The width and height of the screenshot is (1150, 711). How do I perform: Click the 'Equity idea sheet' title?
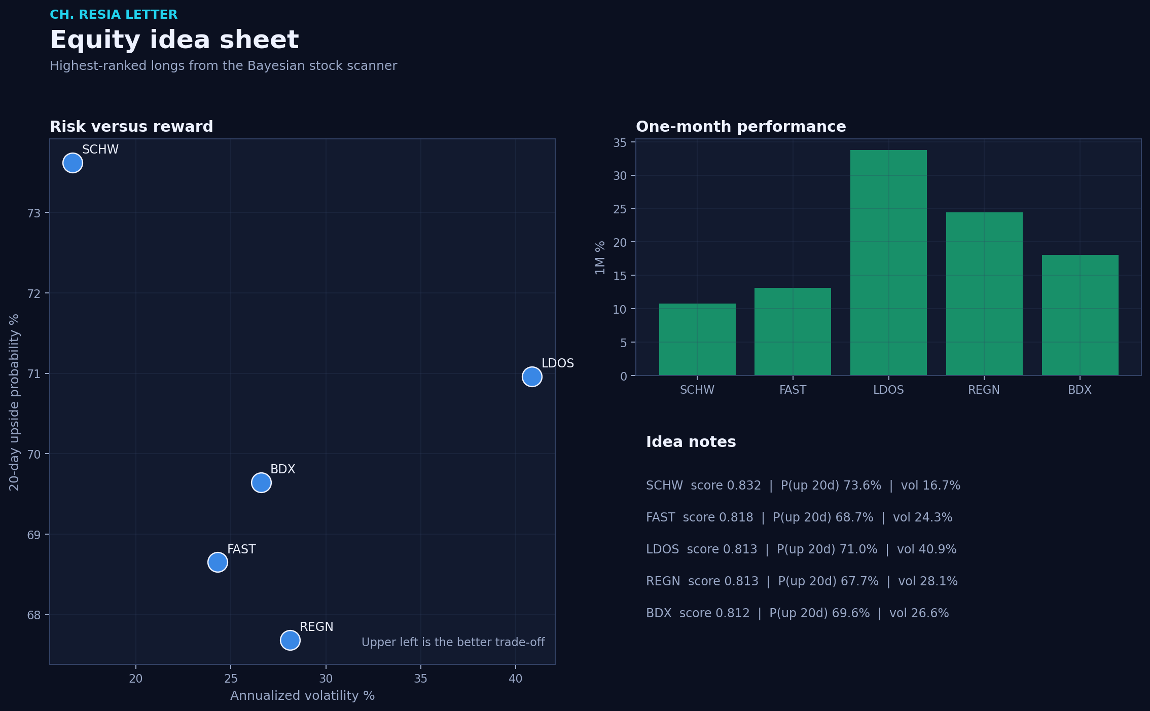click(174, 40)
